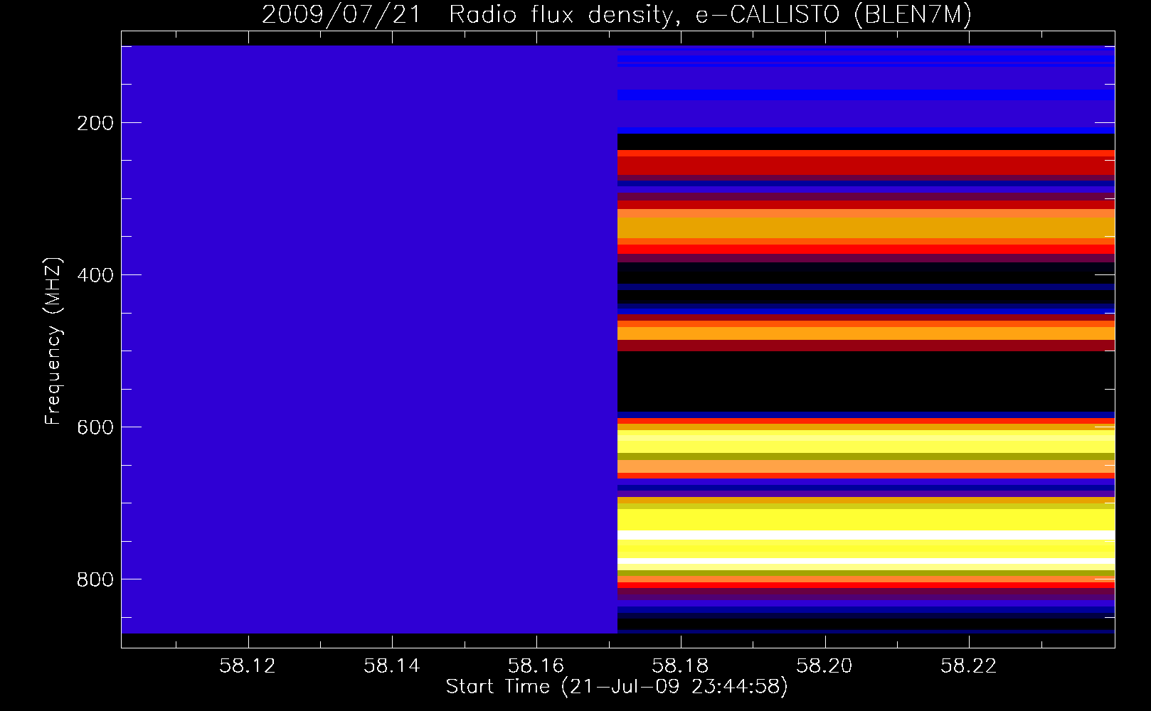Click the y-axis value 400
The width and height of the screenshot is (1151, 711).
(95, 275)
